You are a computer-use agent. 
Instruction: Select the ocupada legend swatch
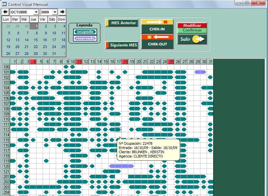85,32
